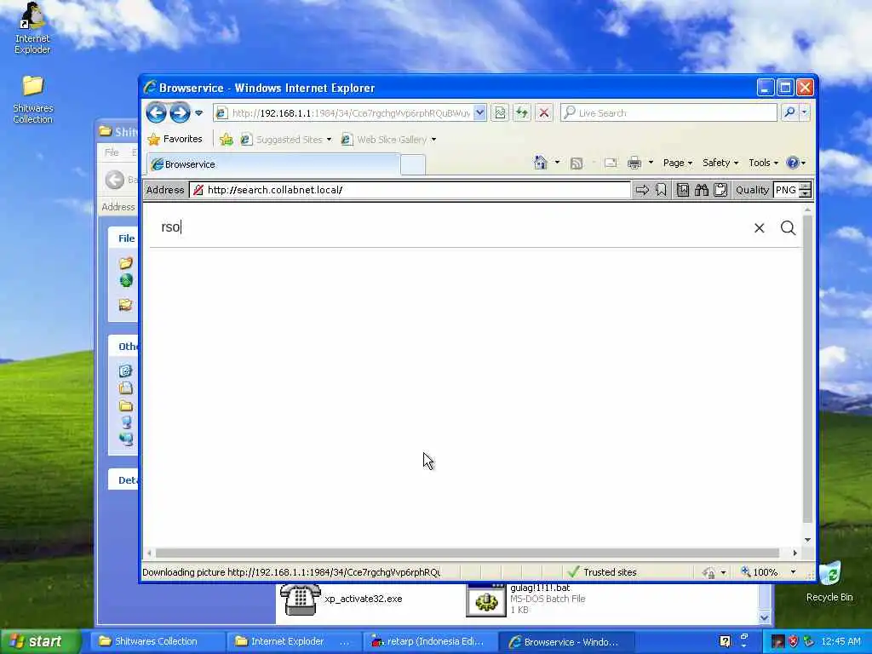Open Internet Exploder desktop shortcut
872x654 pixels.
(x=32, y=28)
